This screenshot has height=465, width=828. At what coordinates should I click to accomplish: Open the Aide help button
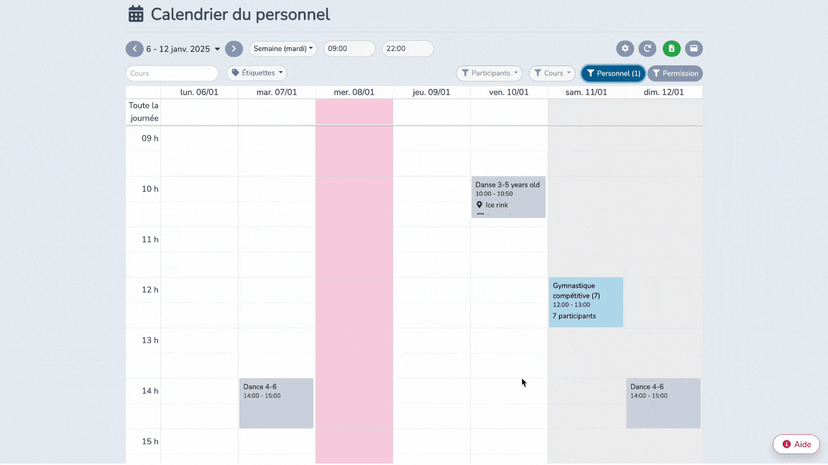coord(796,443)
